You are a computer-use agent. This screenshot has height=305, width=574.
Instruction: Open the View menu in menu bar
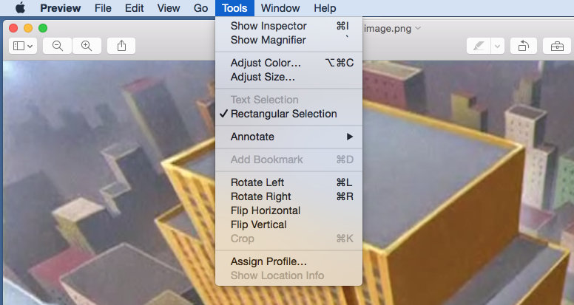click(x=169, y=8)
